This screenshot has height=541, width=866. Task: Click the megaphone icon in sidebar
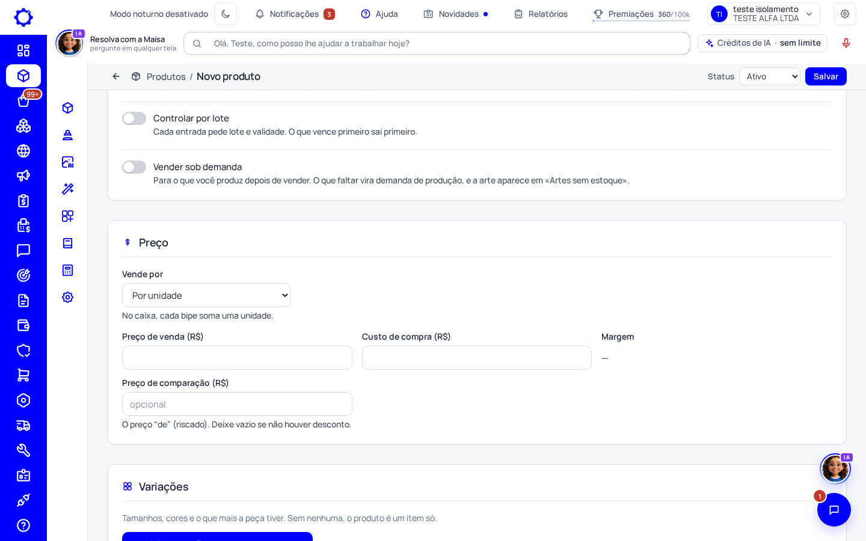click(x=23, y=176)
